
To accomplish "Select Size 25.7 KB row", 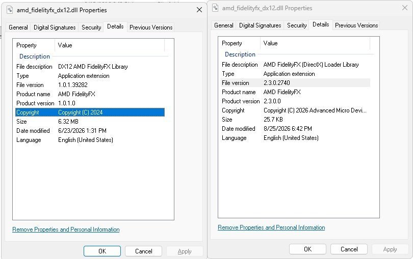I will pos(295,120).
